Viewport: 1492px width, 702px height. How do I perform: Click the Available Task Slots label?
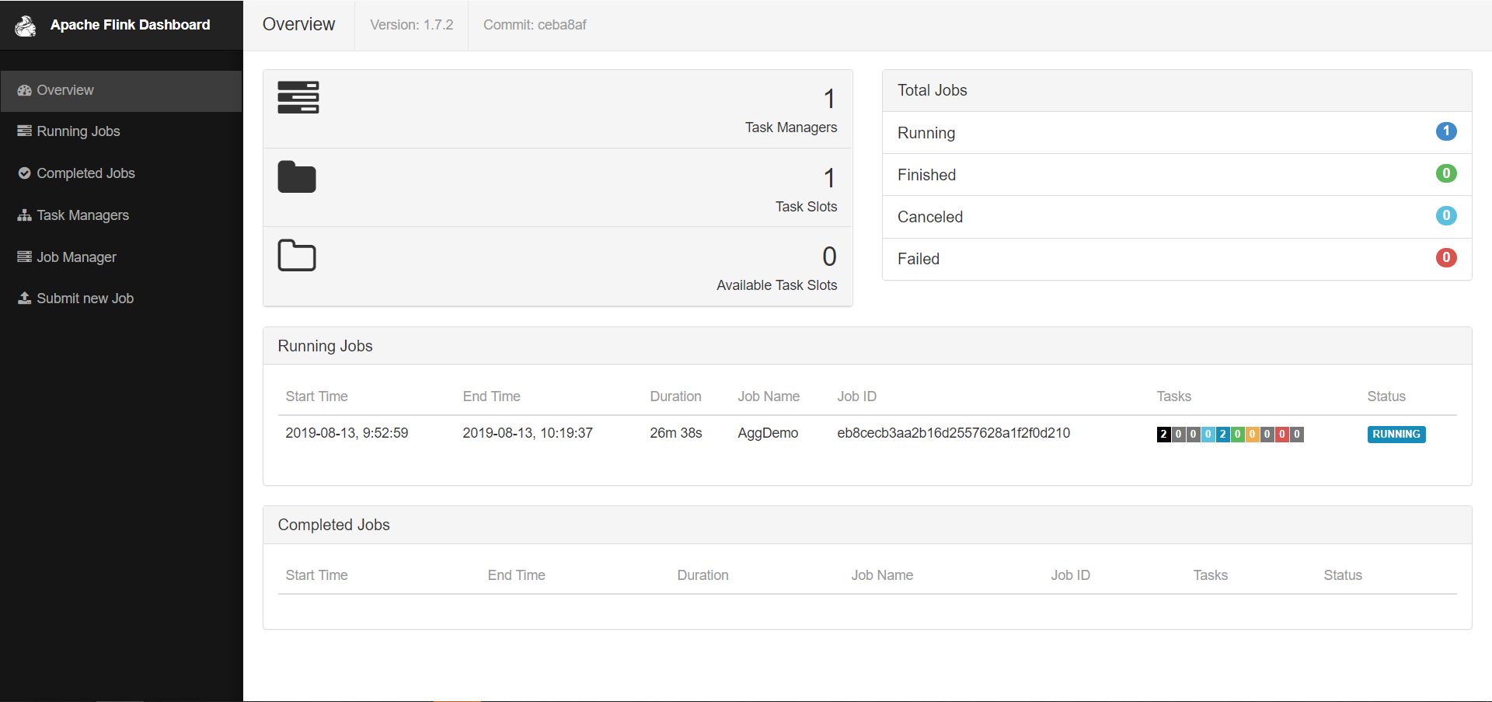tap(776, 285)
